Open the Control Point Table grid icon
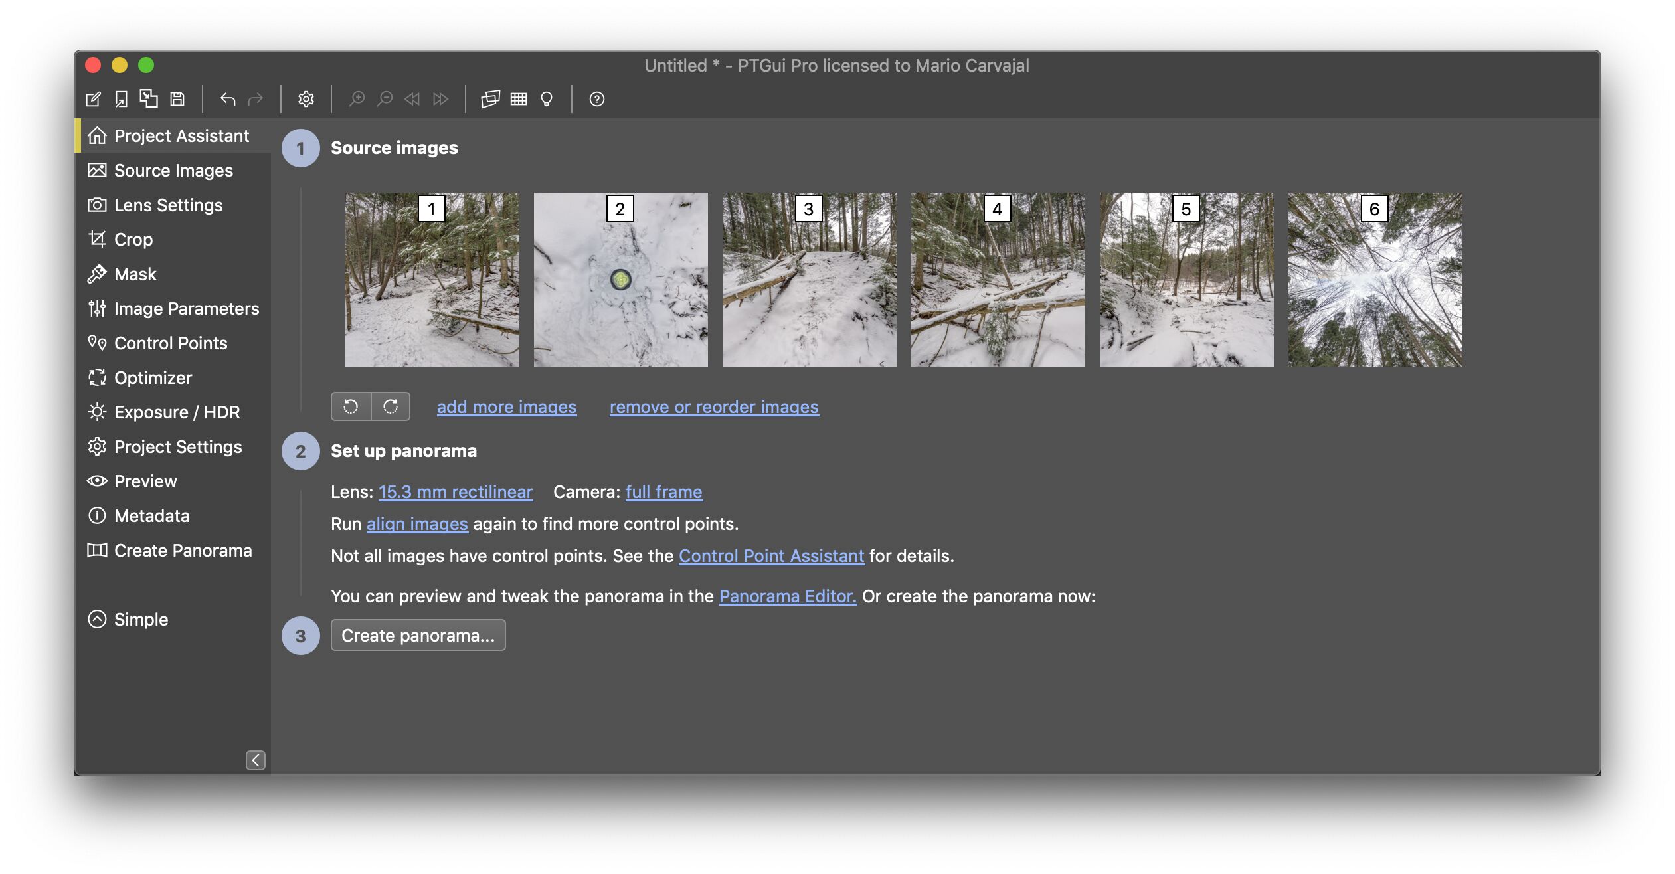The height and width of the screenshot is (874, 1675). (x=519, y=99)
